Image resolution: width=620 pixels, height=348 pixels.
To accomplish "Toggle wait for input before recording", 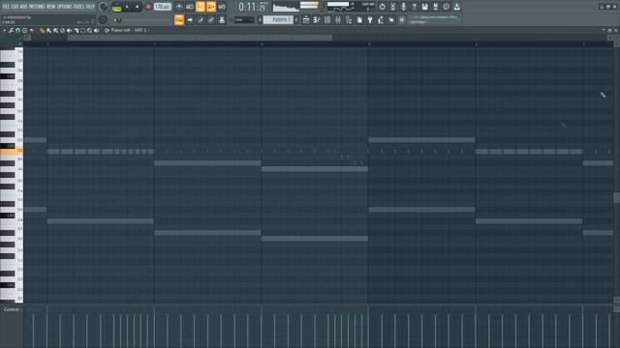I will (190, 7).
